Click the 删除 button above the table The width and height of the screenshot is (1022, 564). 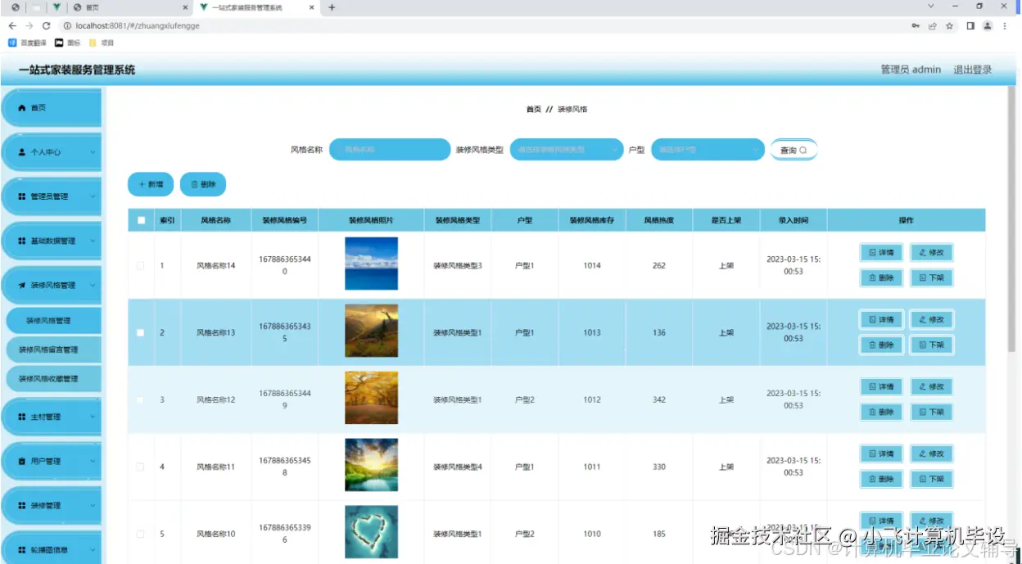point(203,185)
